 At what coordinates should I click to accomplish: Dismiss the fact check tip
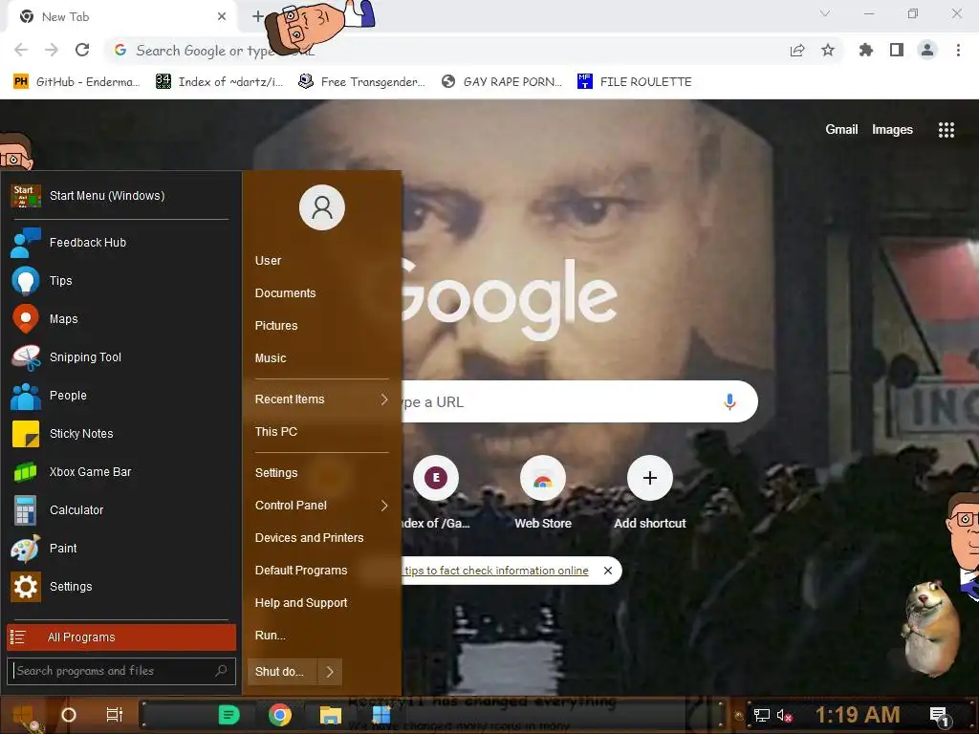[x=607, y=571]
